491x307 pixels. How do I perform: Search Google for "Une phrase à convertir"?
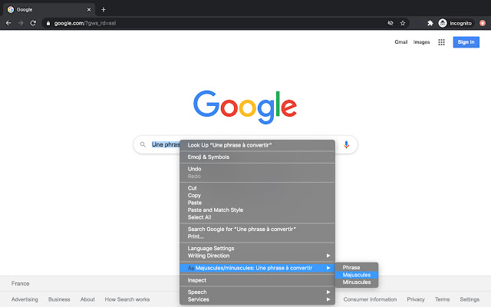(x=258, y=229)
